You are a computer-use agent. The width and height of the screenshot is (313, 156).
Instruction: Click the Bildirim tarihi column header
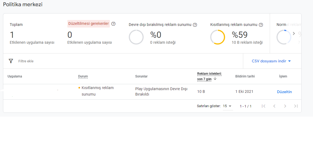(245, 76)
